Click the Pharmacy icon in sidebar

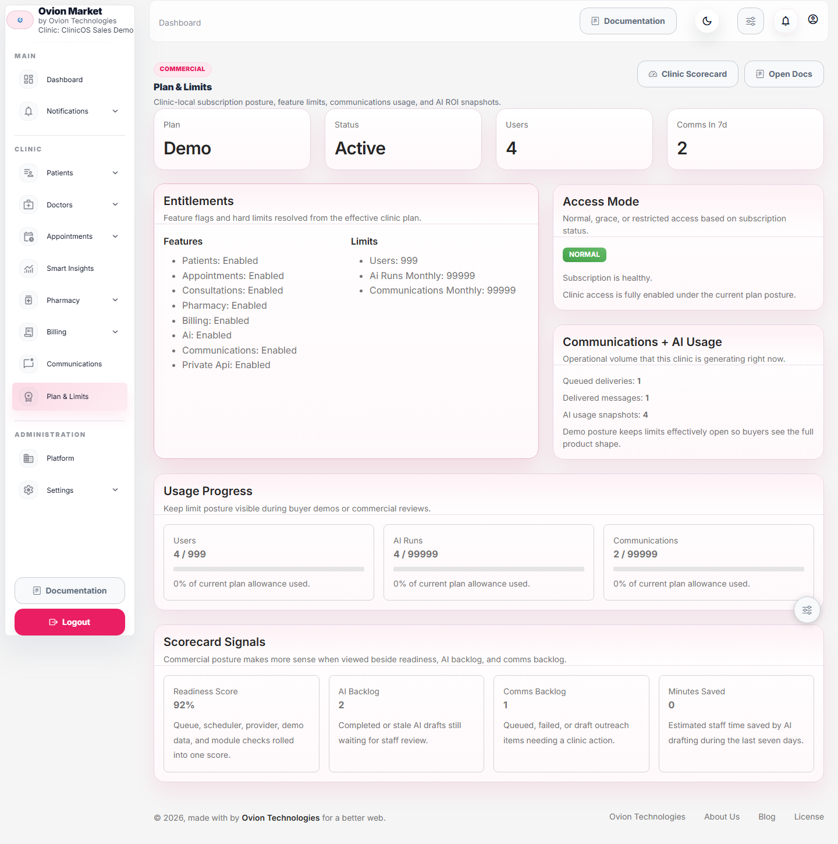click(x=29, y=300)
